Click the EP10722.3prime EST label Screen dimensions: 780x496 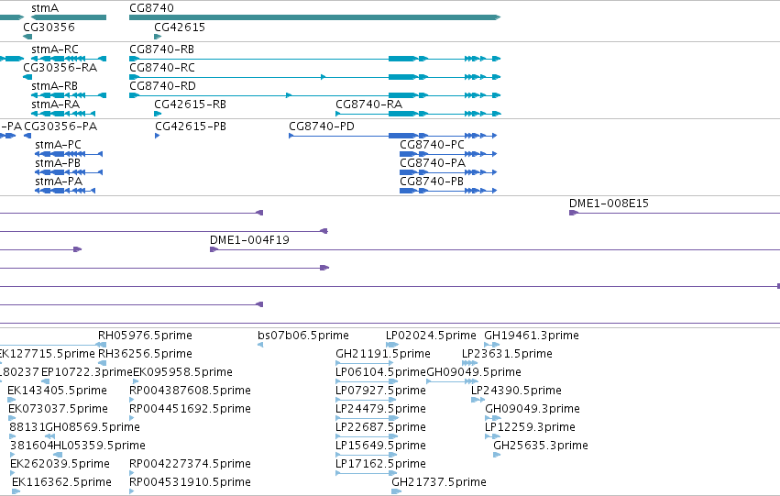[87, 372]
